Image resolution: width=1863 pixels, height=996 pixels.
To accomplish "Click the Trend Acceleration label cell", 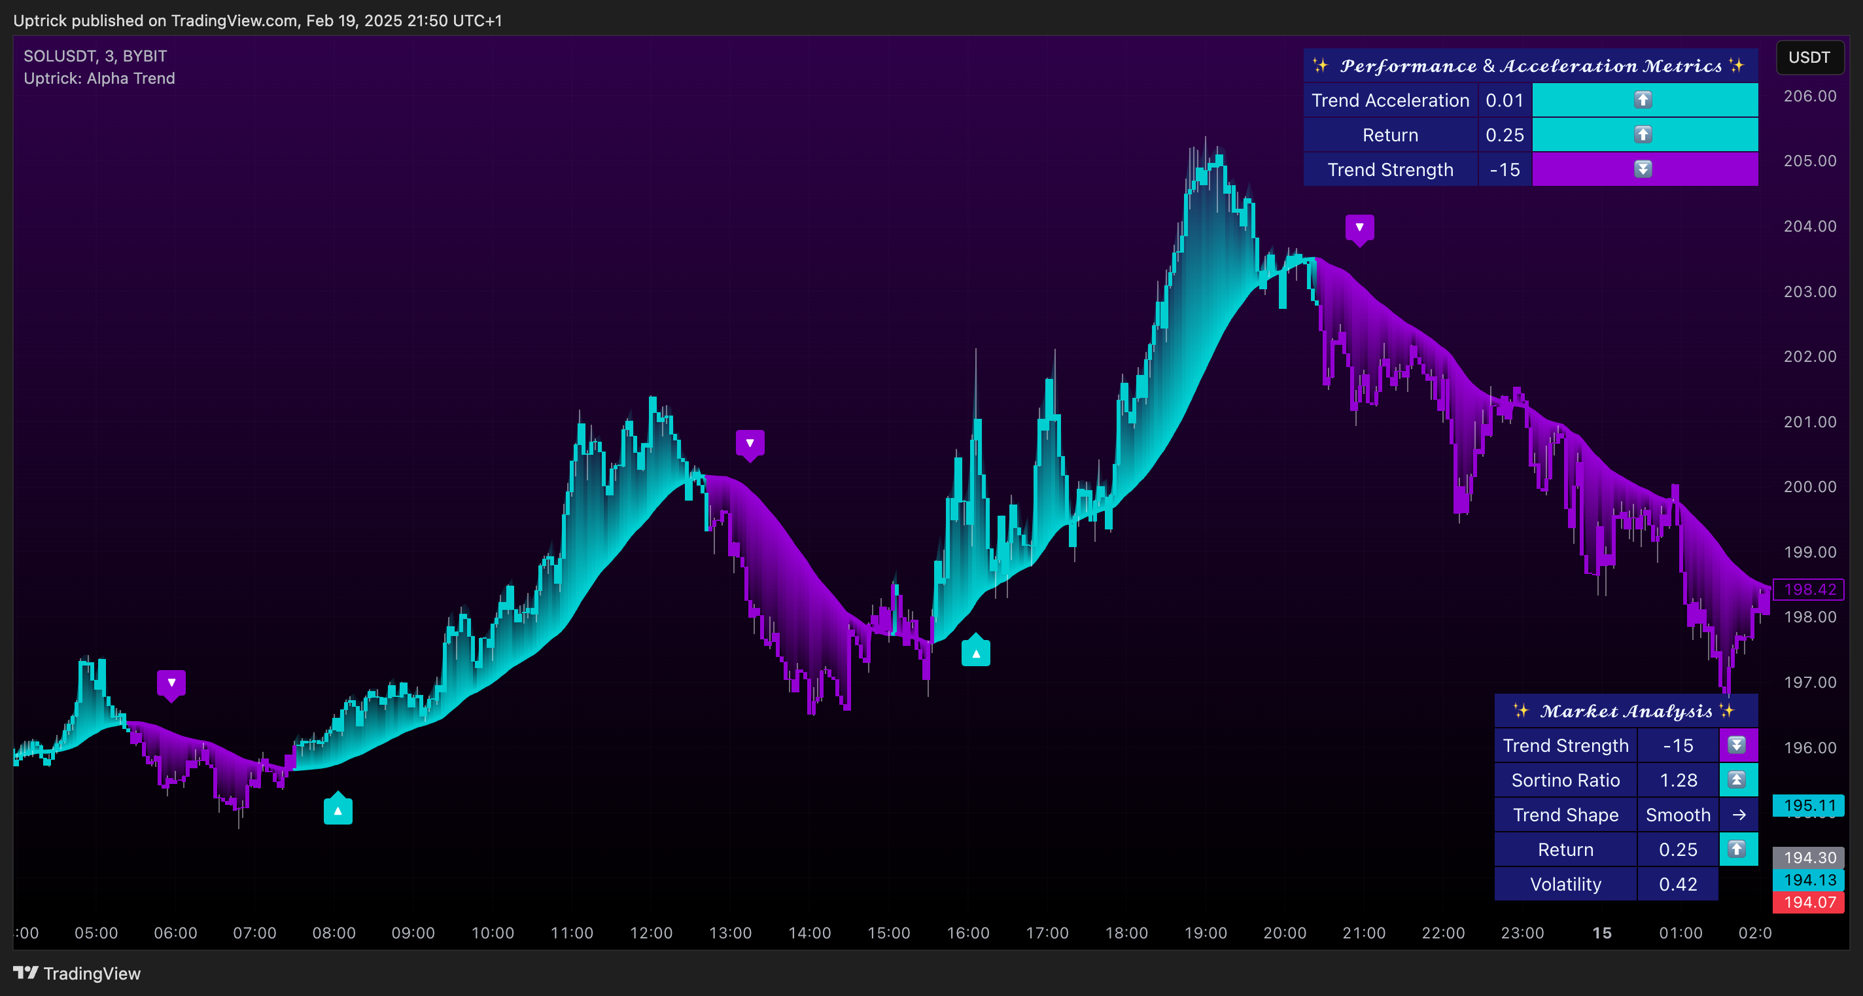I will click(1390, 101).
